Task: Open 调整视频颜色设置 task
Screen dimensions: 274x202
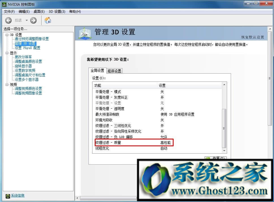Action: click(x=28, y=89)
